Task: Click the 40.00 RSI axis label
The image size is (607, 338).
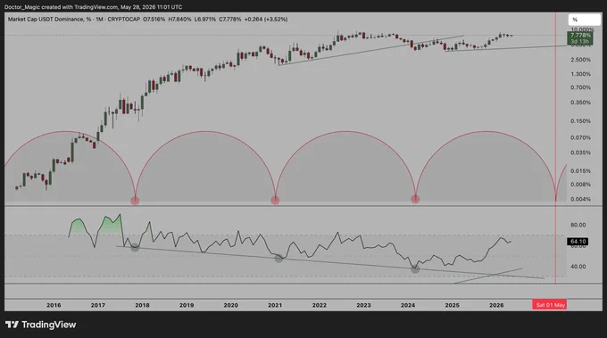Action: click(x=578, y=267)
